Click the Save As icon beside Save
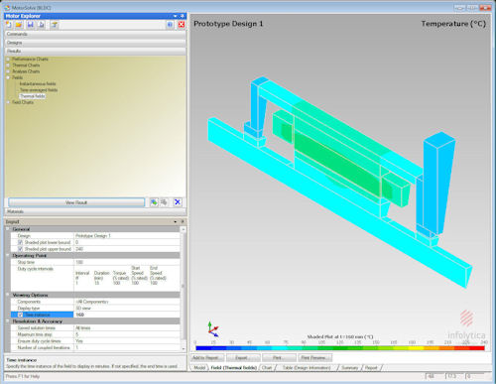Screen dimensions: 496x384 tap(42, 25)
